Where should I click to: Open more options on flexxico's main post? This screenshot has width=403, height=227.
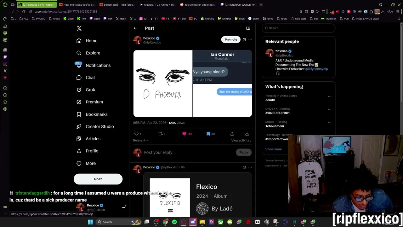pyautogui.click(x=250, y=39)
